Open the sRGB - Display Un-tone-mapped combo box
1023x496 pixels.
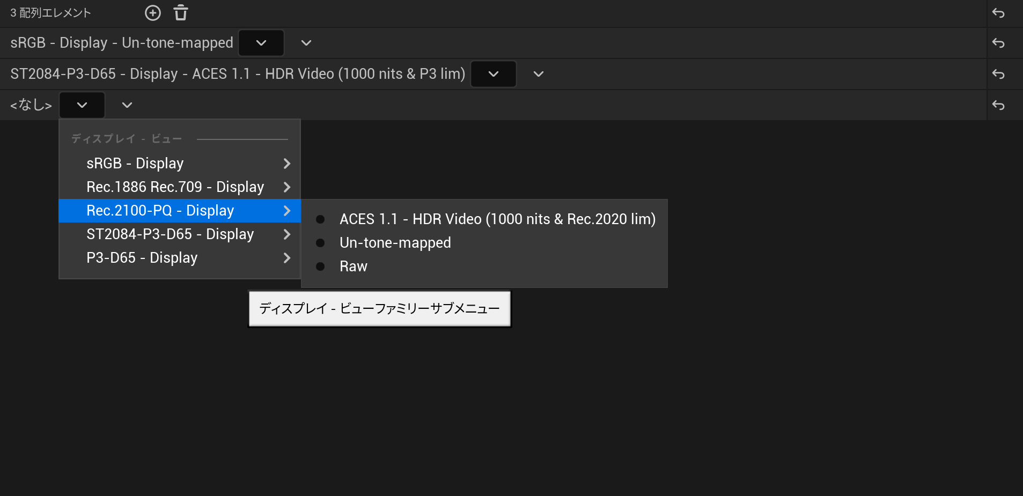pos(261,43)
